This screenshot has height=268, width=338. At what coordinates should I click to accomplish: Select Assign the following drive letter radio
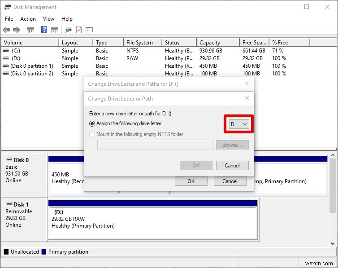(92, 123)
